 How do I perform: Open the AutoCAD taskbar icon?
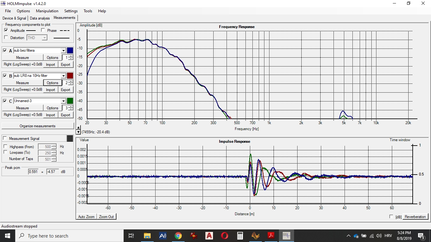[x=209, y=236]
